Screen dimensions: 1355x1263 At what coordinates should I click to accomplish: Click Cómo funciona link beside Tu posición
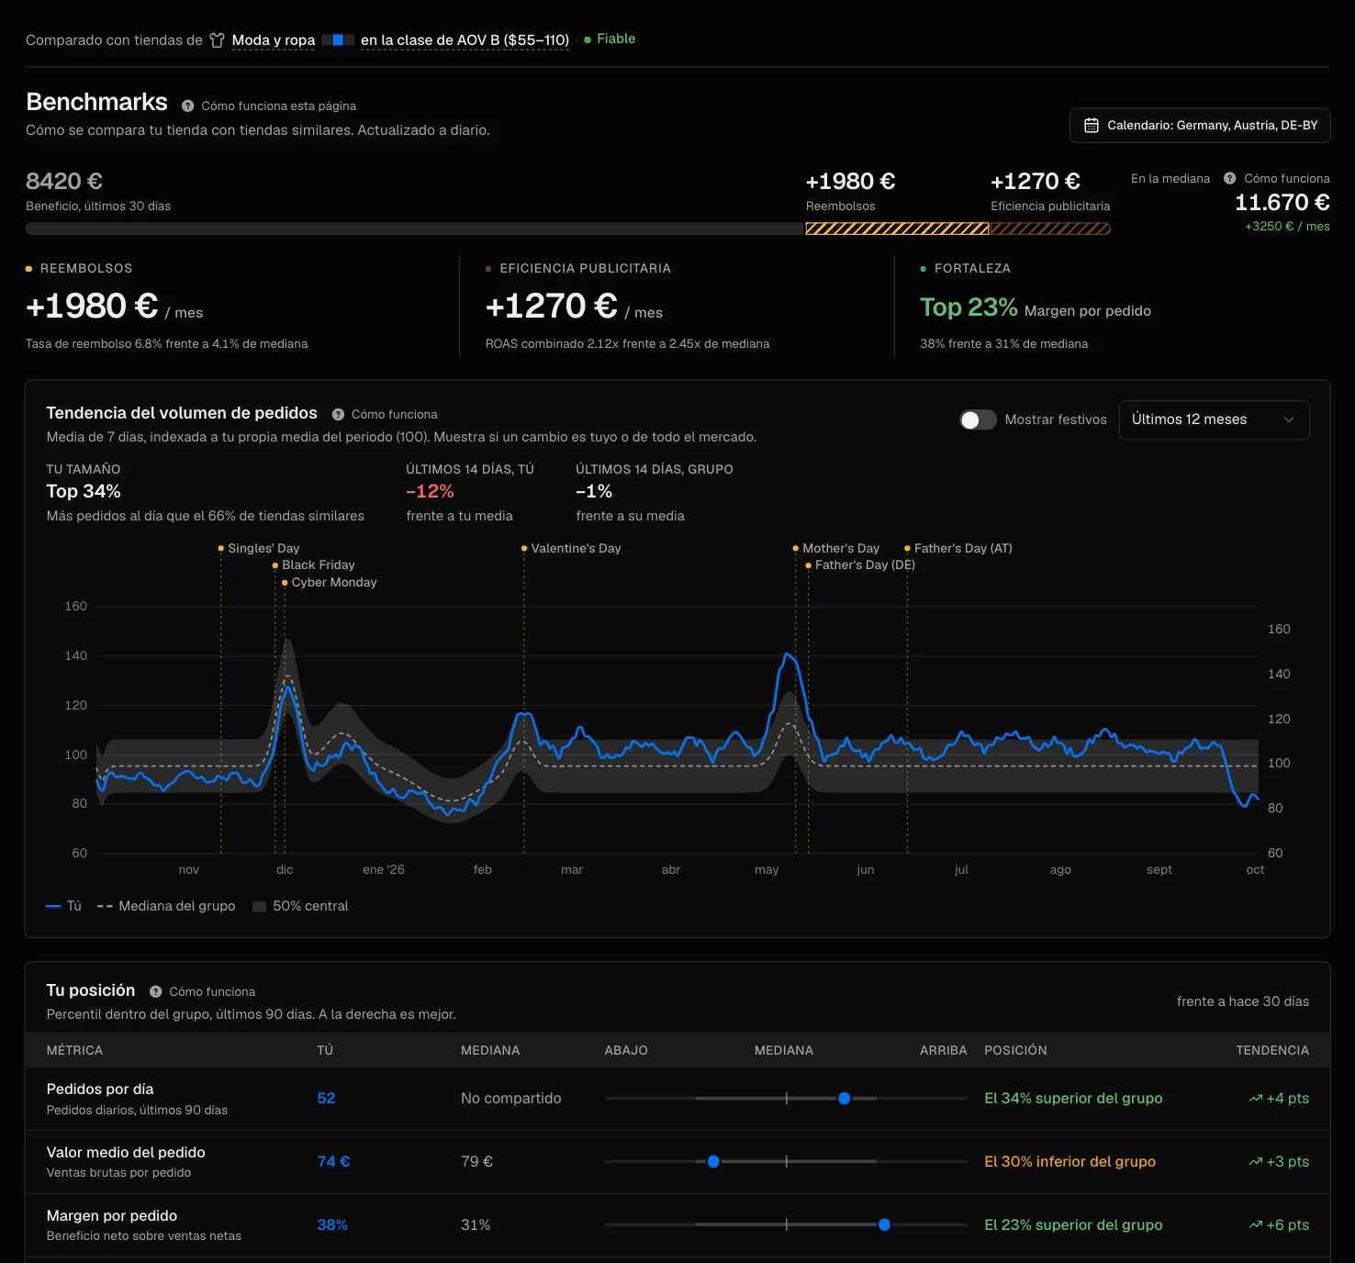pos(212,992)
